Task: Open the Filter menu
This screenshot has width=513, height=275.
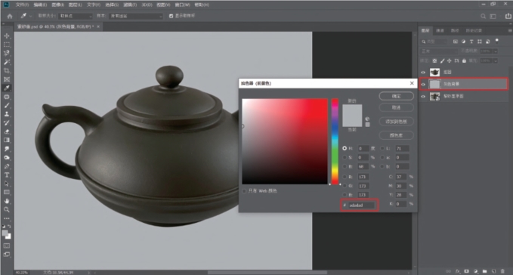Action: [130, 5]
